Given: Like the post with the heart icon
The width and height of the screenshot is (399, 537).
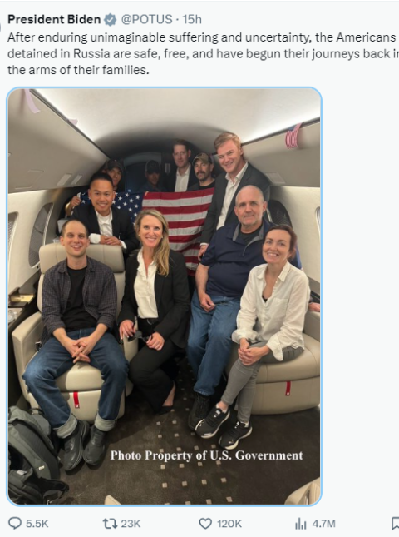Looking at the screenshot, I should [205, 524].
